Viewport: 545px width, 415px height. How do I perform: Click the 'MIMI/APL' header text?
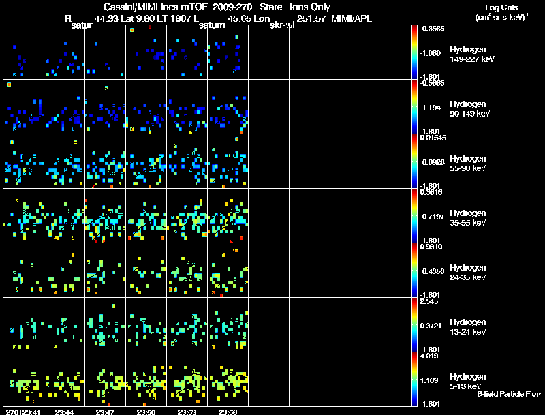pyautogui.click(x=352, y=19)
